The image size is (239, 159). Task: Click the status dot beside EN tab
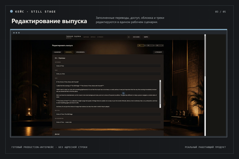[145, 46]
